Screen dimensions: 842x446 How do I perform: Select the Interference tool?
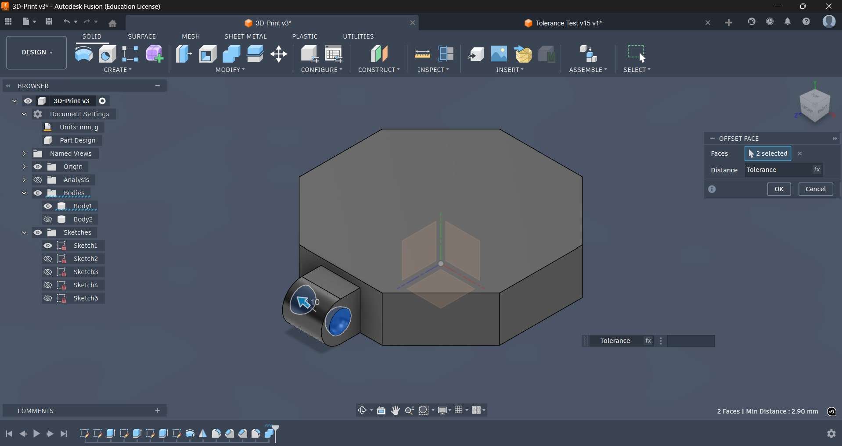(446, 54)
